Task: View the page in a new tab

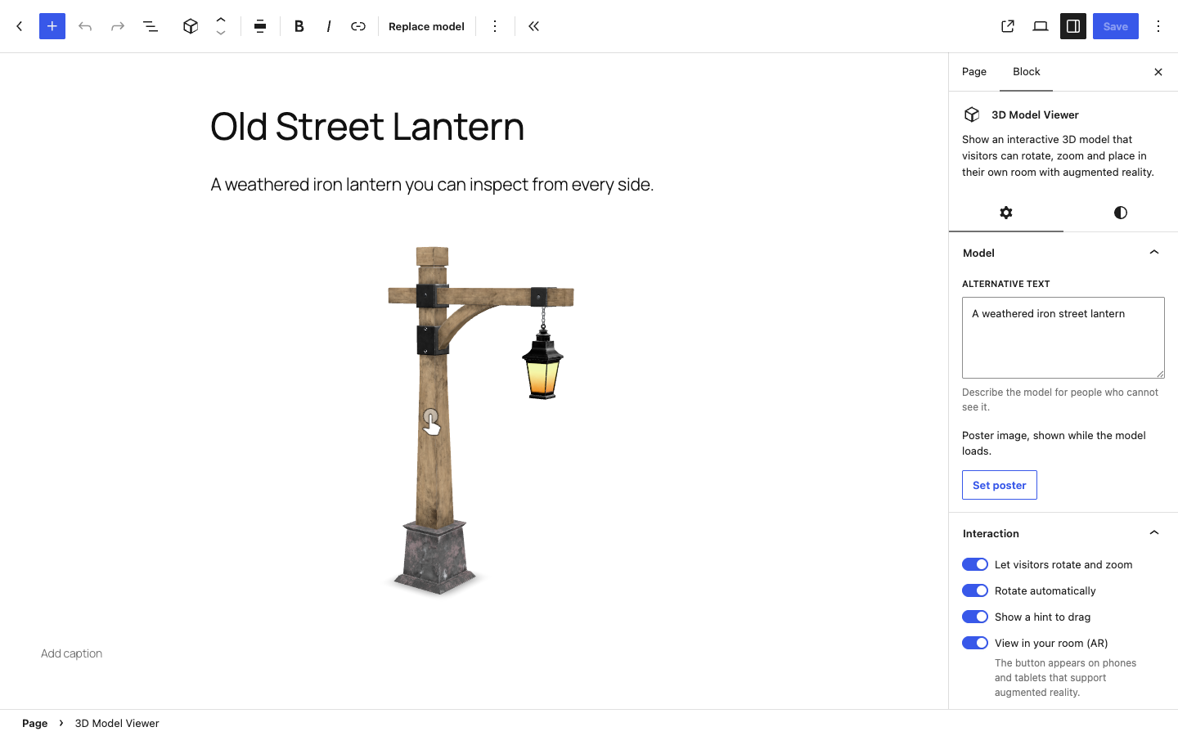Action: tap(1008, 26)
